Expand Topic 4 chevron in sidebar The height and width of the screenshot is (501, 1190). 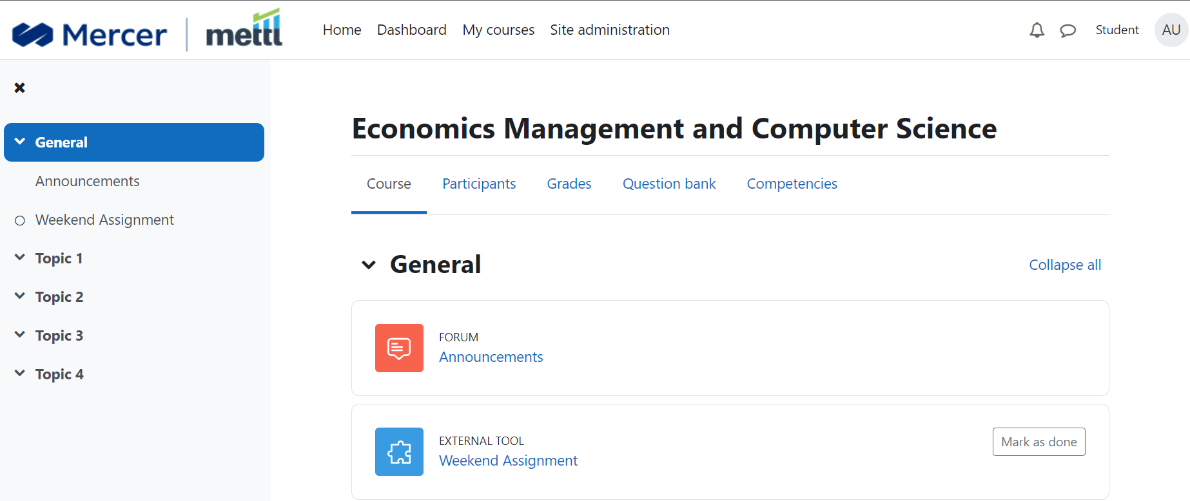pos(20,373)
